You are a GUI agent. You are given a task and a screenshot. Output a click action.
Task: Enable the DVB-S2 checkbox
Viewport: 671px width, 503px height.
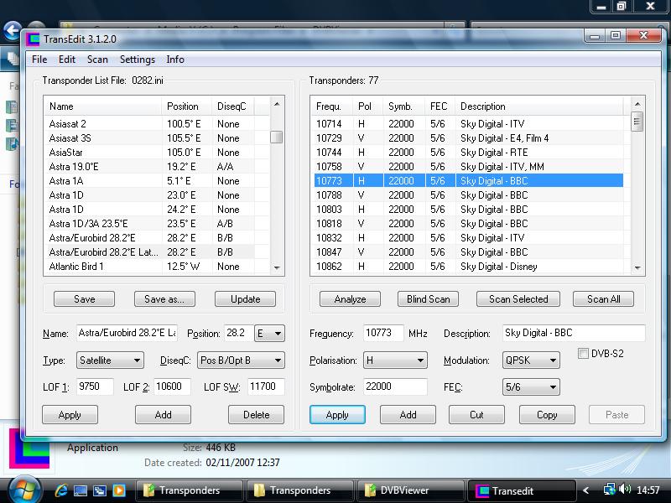(583, 354)
